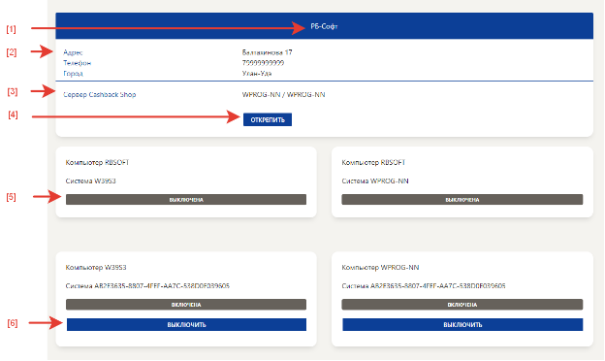Click Компьютер RBSOFT above Система W3953
This screenshot has height=361, width=605.
[97, 162]
